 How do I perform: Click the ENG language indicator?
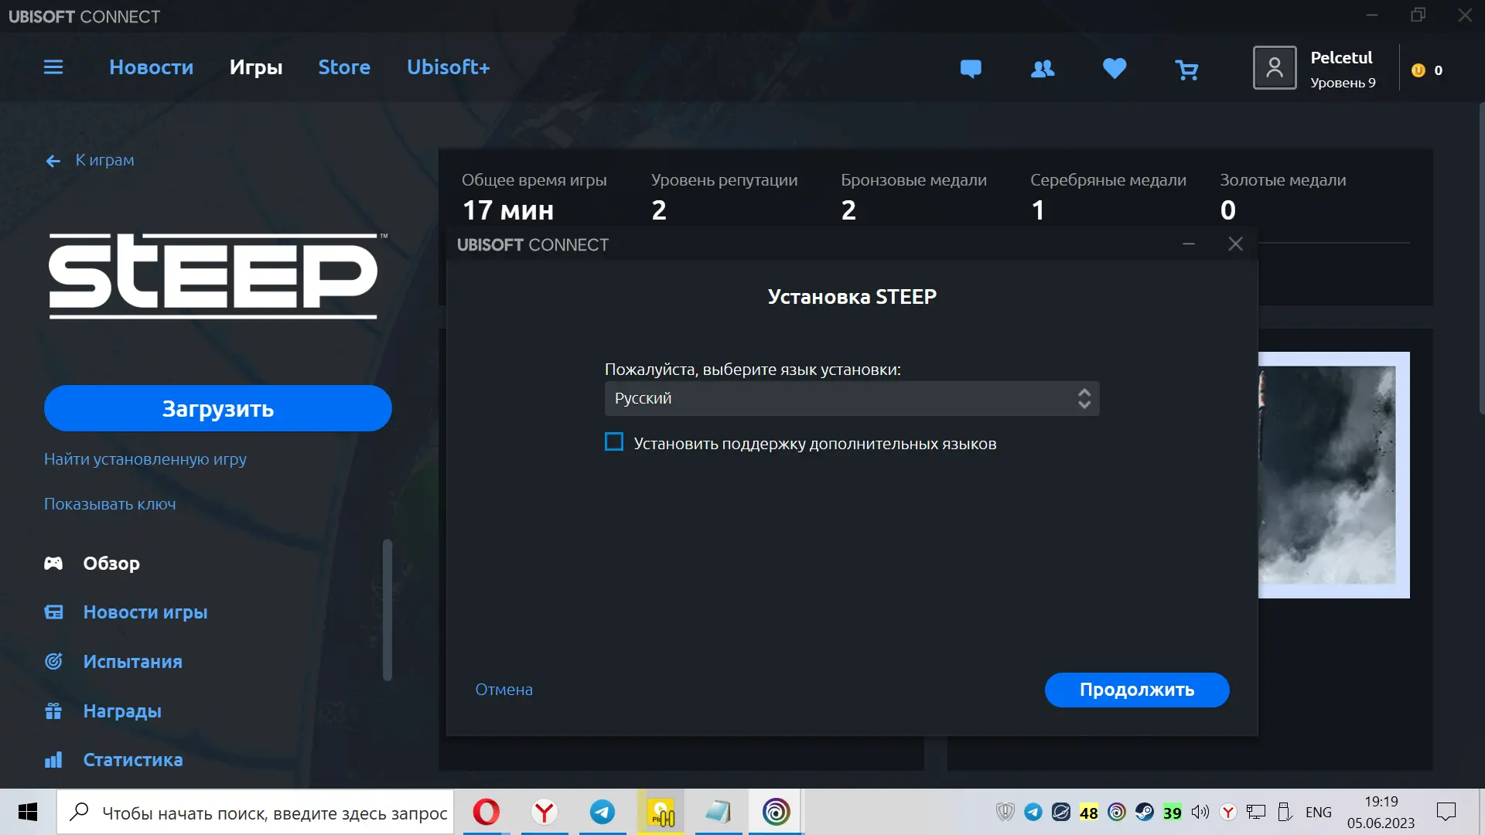click(x=1319, y=812)
